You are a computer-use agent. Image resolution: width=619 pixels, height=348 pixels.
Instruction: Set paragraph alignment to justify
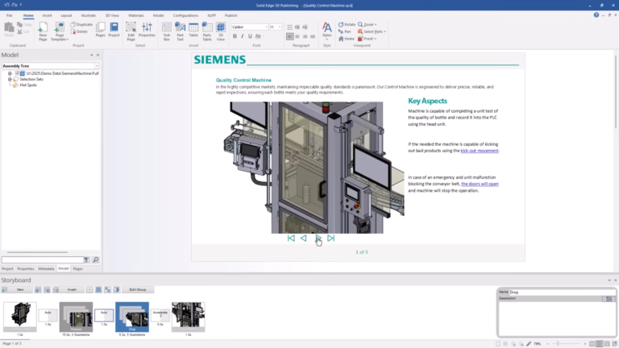[313, 36]
